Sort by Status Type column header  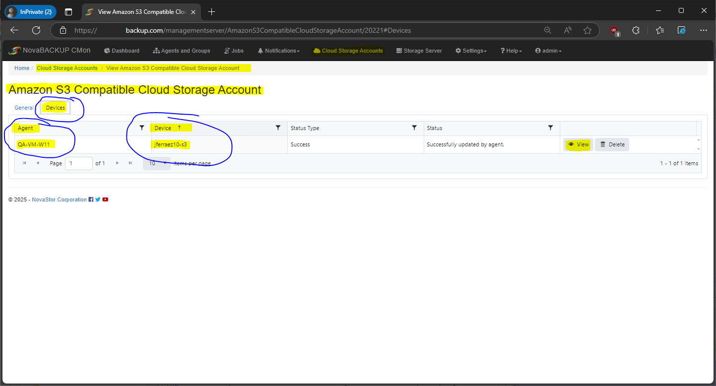305,128
